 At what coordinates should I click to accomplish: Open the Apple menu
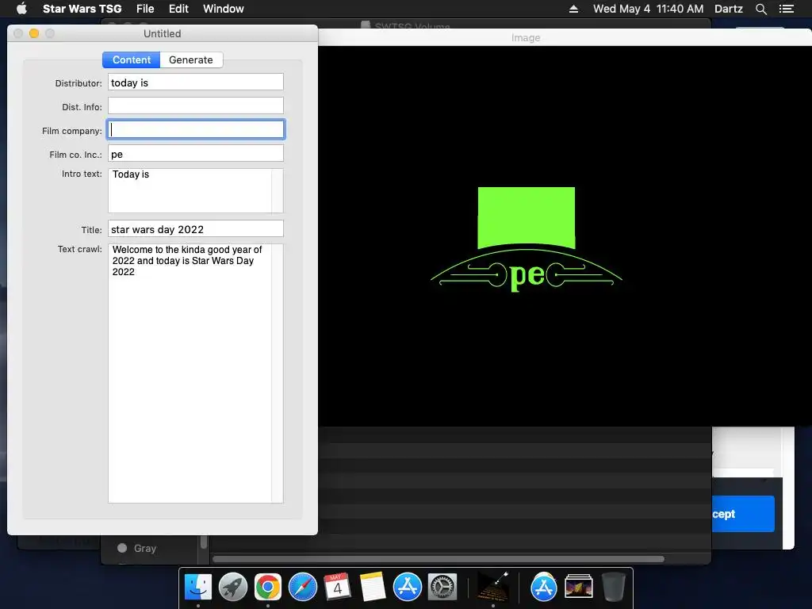pos(21,9)
